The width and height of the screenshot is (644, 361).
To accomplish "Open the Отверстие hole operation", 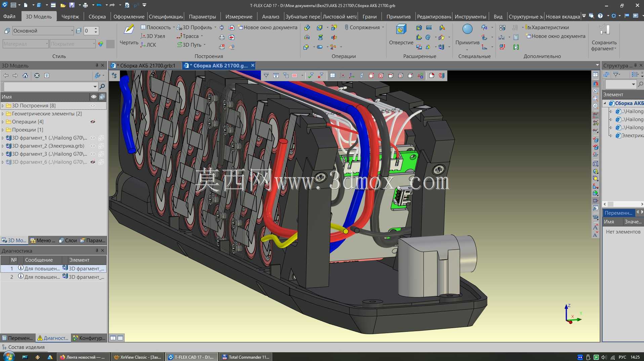I will (401, 35).
